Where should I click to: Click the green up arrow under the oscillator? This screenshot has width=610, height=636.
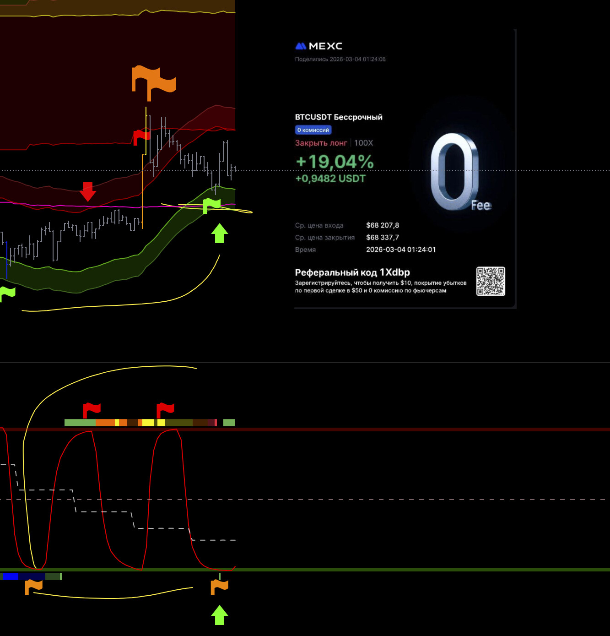(220, 615)
